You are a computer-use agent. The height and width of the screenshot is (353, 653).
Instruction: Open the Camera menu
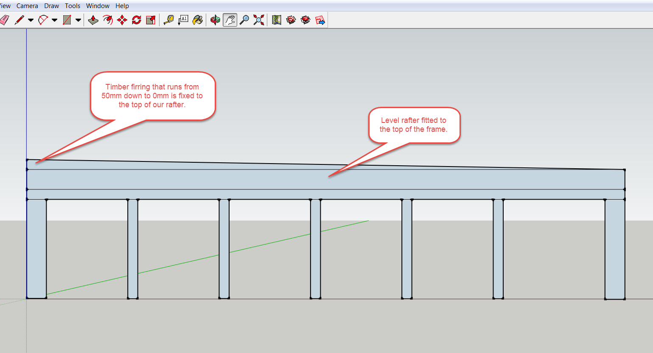[27, 6]
